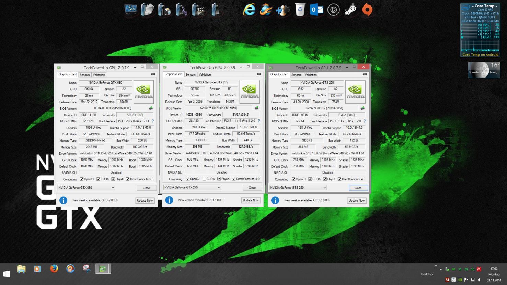Open the Recycle Bin dock icon
The image size is (507, 285).
(x=300, y=10)
